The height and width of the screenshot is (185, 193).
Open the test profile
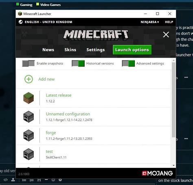coord(93,154)
